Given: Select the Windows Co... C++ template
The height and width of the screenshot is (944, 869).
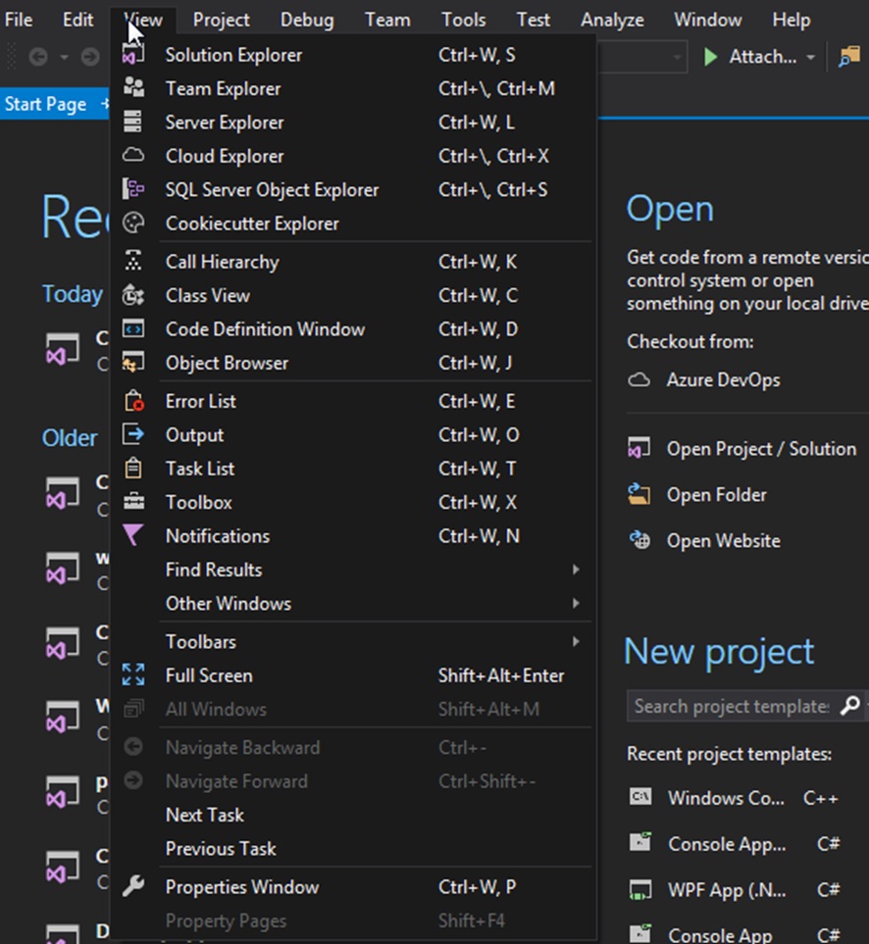Looking at the screenshot, I should coord(734,798).
